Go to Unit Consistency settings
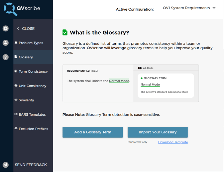This screenshot has width=224, height=172. (x=32, y=86)
